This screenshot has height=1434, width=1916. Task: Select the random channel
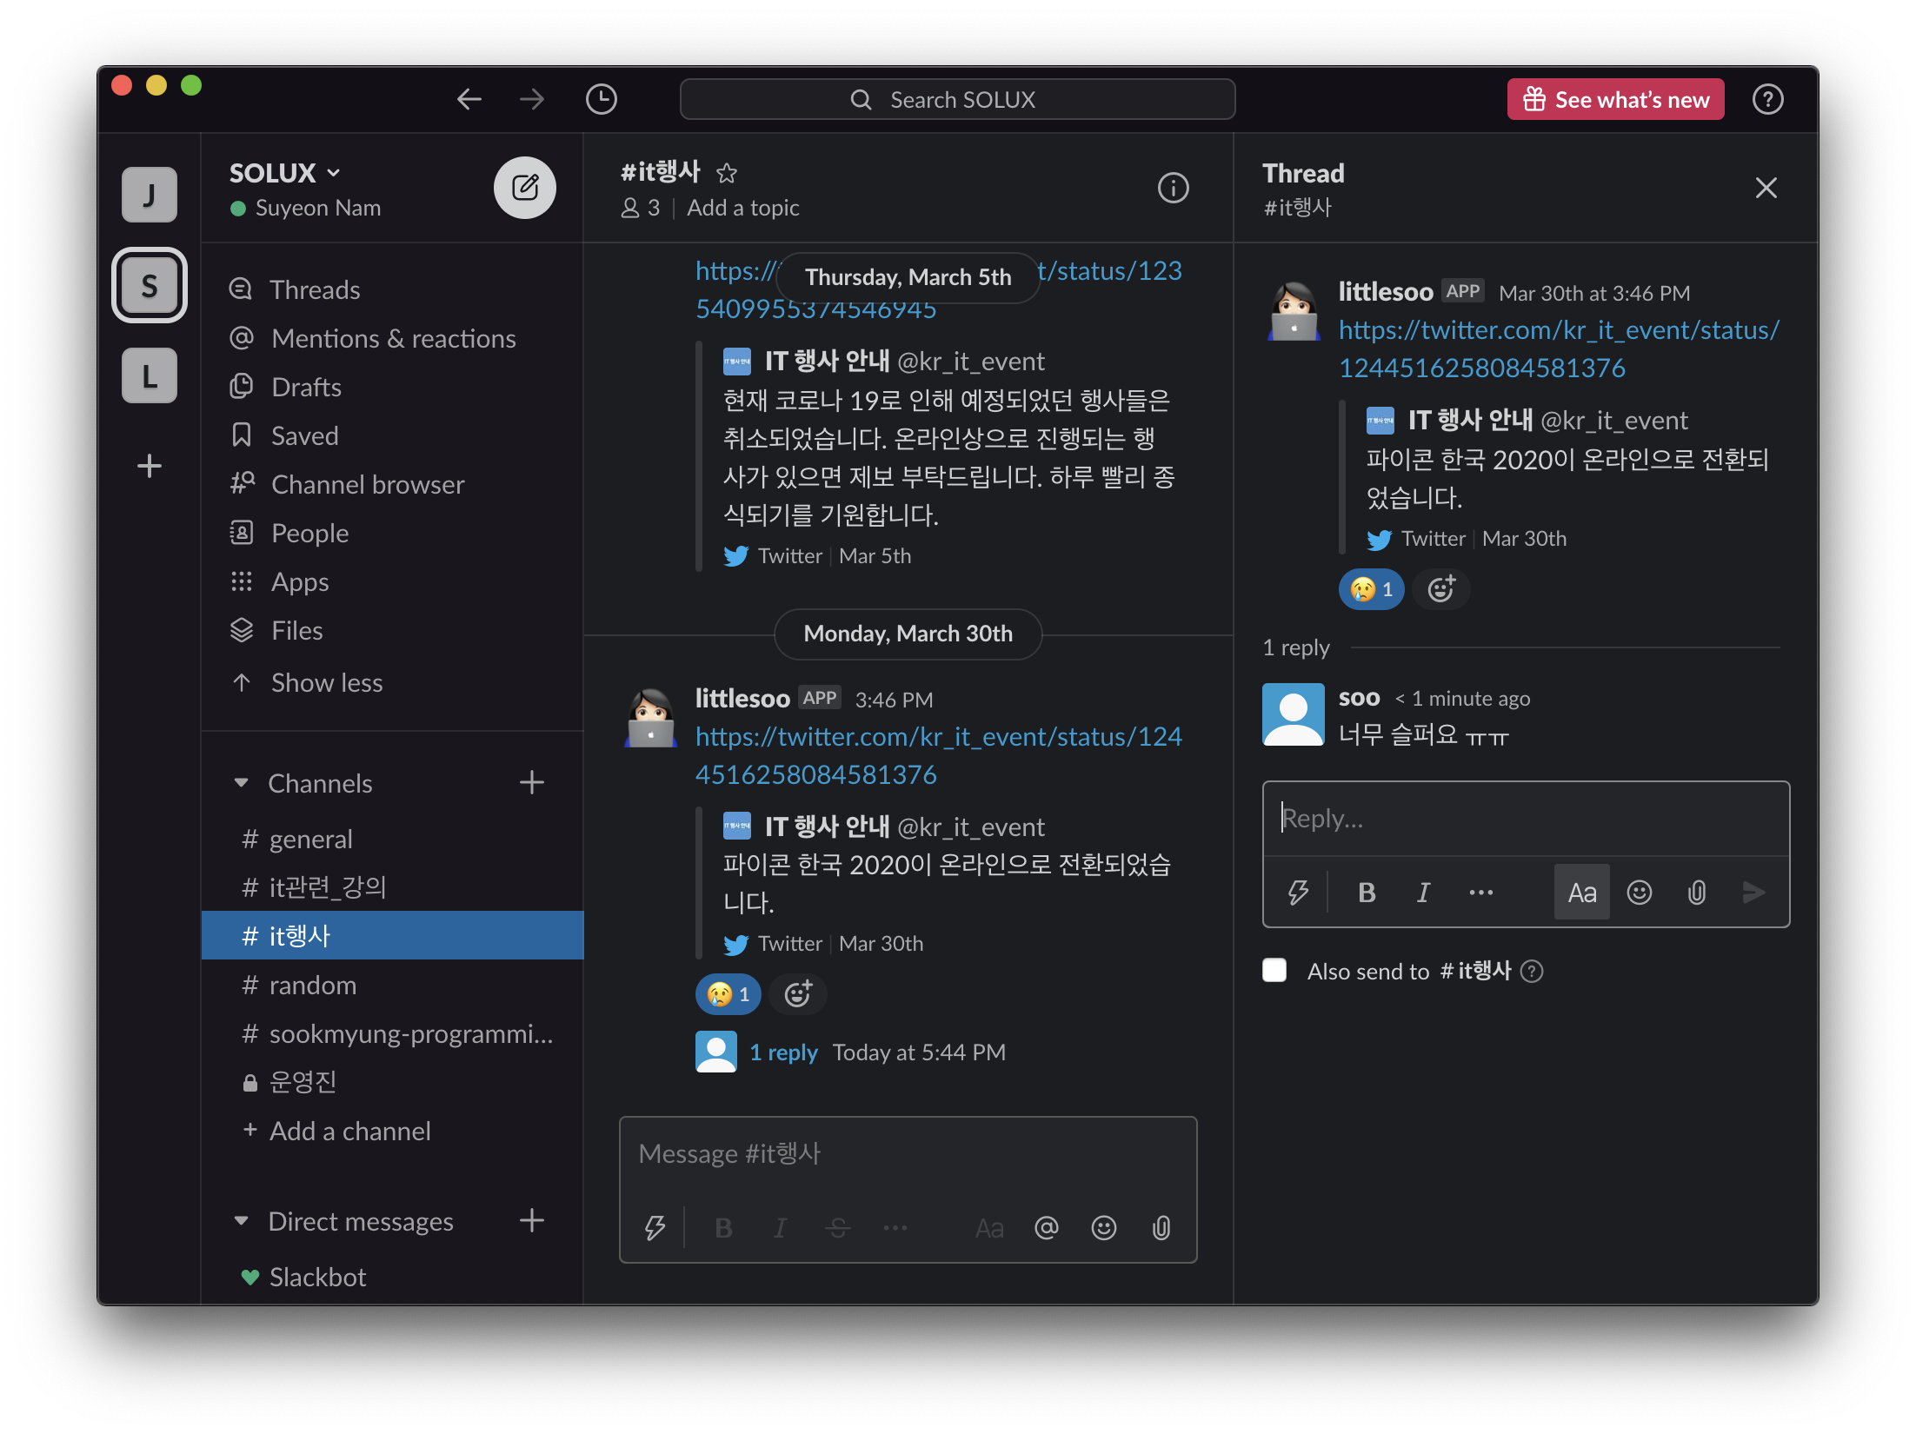click(x=312, y=985)
